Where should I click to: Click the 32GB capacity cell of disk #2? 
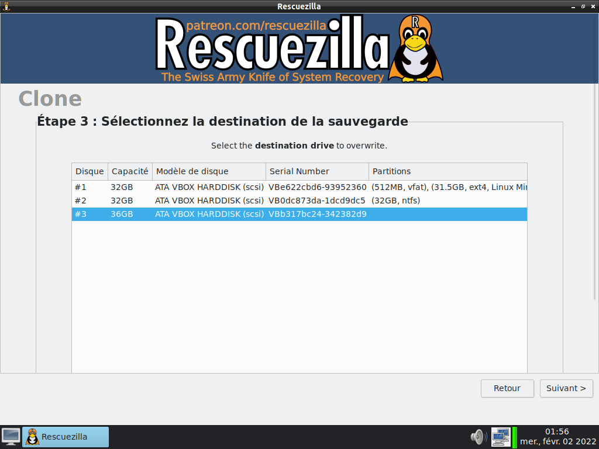(122, 201)
